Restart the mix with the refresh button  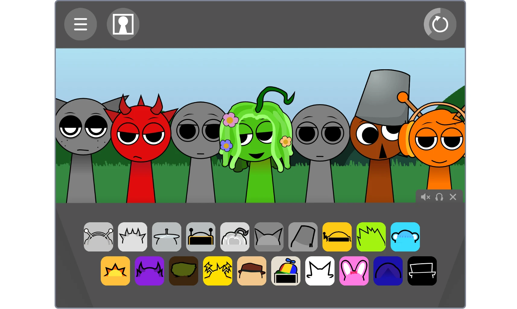(x=439, y=24)
